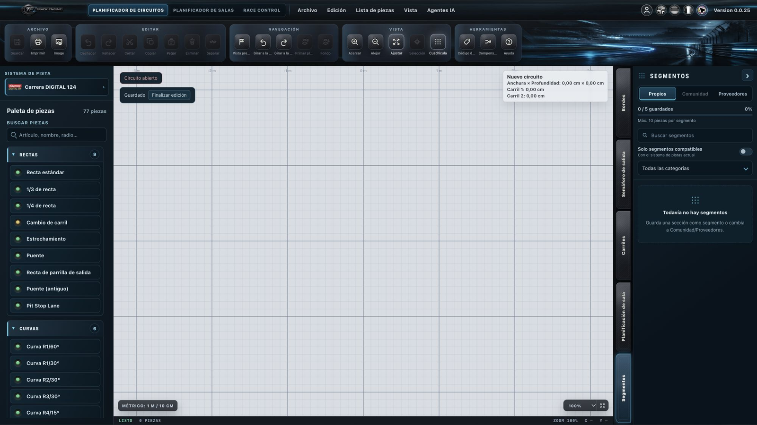The image size is (757, 425).
Task: Zoom out with the Alejar icon
Action: click(x=375, y=42)
